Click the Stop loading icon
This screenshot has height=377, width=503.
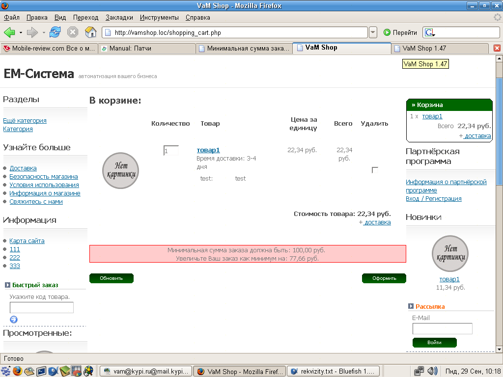(x=73, y=32)
